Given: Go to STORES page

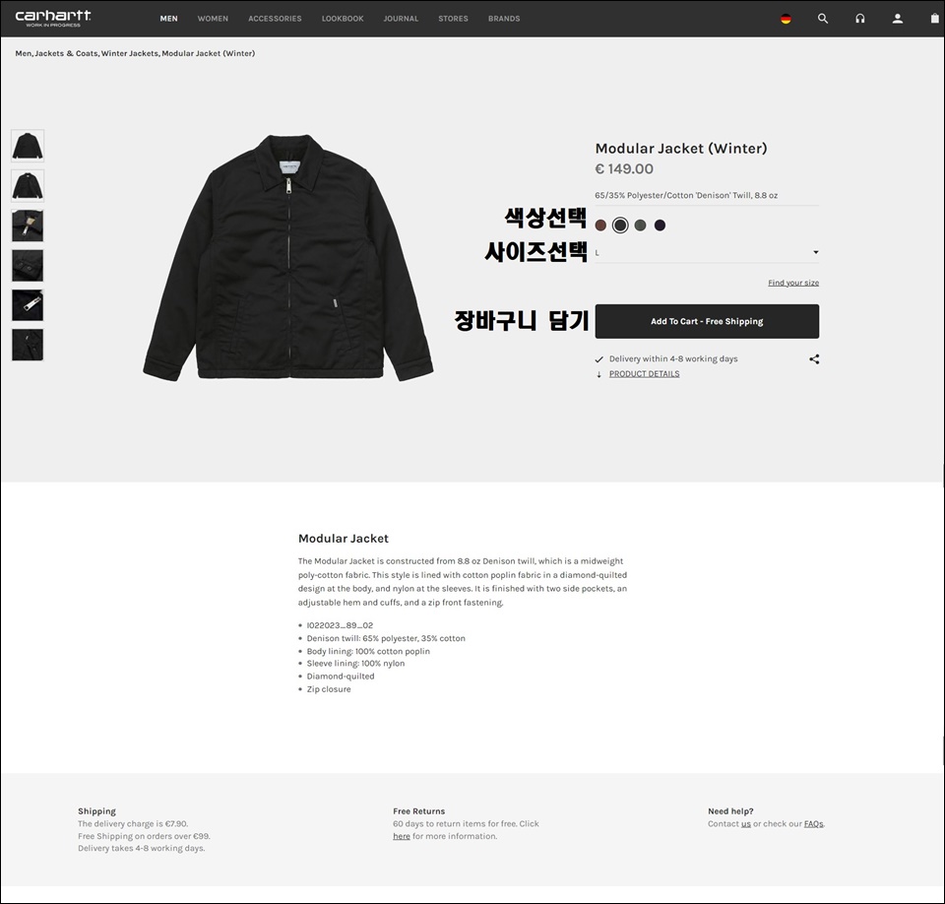Looking at the screenshot, I should click(453, 19).
